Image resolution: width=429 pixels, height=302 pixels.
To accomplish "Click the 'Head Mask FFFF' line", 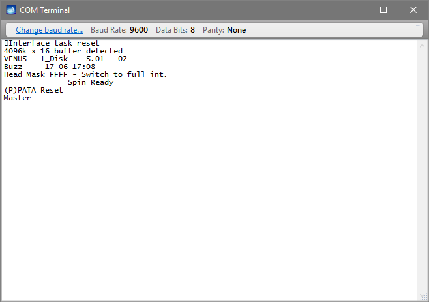I will (x=85, y=74).
